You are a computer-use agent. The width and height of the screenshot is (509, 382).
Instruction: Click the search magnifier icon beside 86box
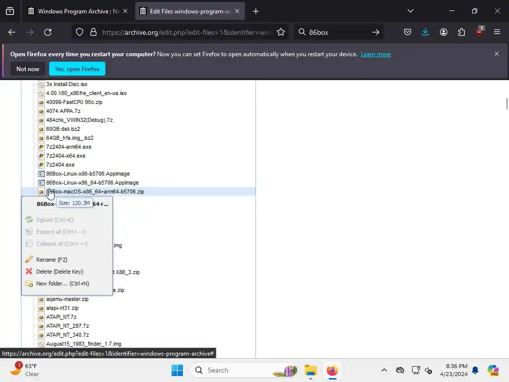pos(302,32)
